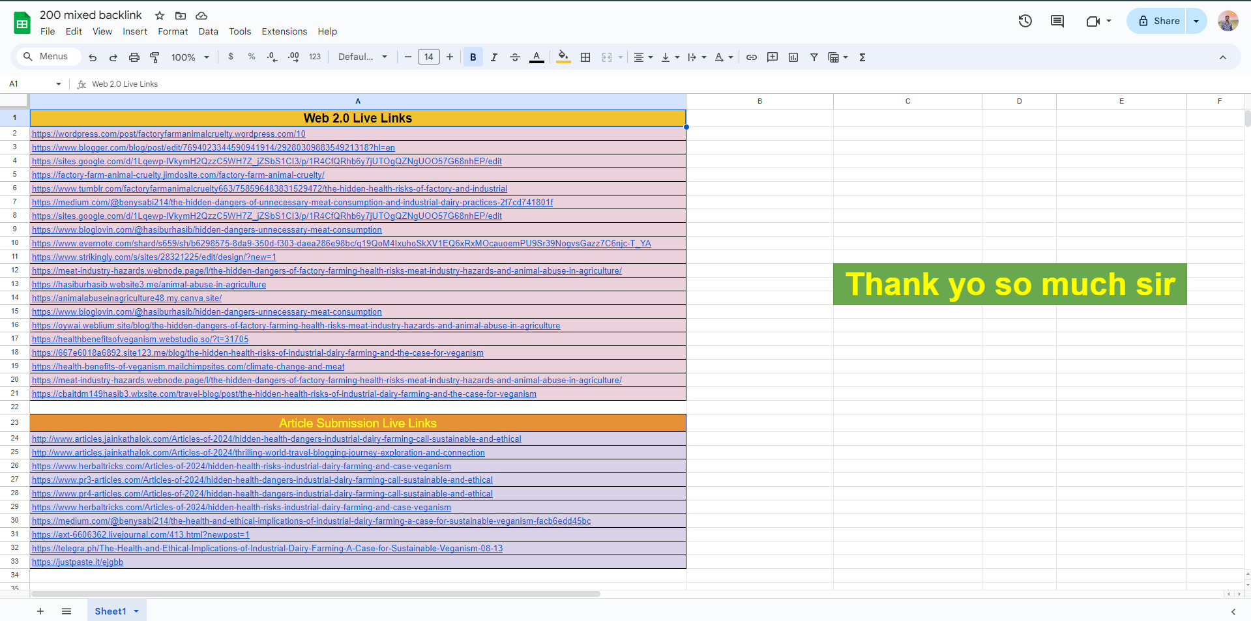This screenshot has height=621, width=1251.
Task: Open the Extensions menu
Action: 284,31
